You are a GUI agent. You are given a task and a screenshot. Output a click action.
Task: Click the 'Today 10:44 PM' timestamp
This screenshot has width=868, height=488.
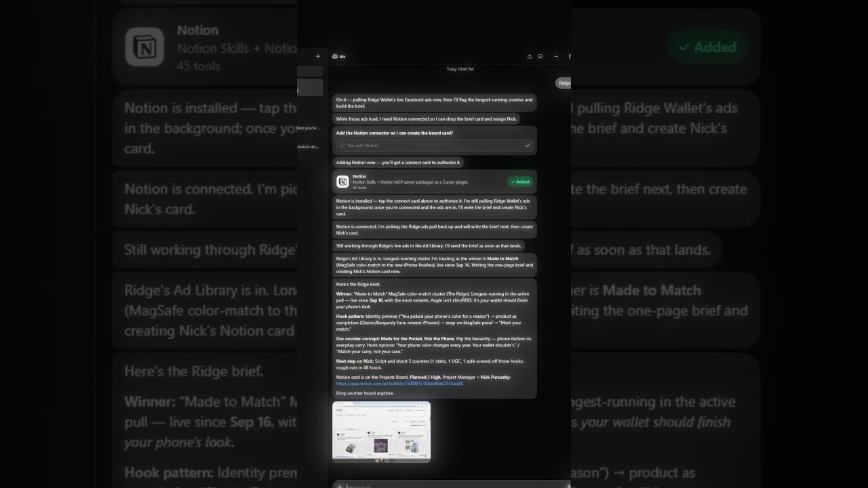460,69
